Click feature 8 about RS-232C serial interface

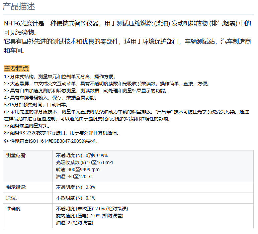click(62, 133)
